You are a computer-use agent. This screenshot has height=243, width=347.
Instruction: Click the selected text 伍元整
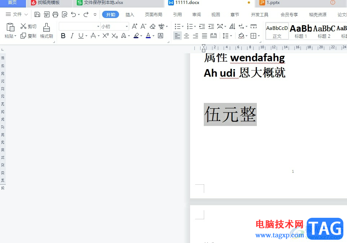230,114
